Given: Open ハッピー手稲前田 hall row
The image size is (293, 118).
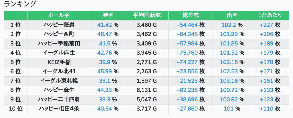Looking at the screenshot, I should point(59,43).
